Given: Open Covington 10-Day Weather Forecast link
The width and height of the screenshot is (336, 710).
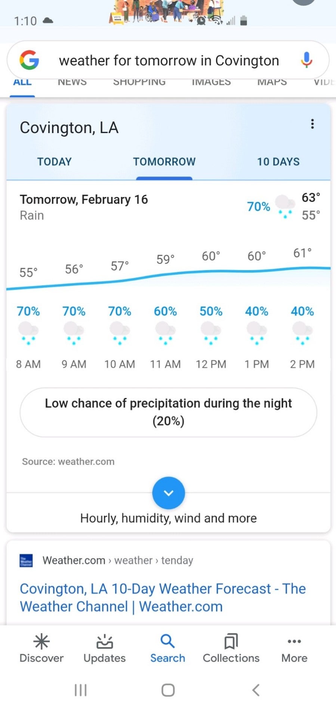Looking at the screenshot, I should 163,598.
